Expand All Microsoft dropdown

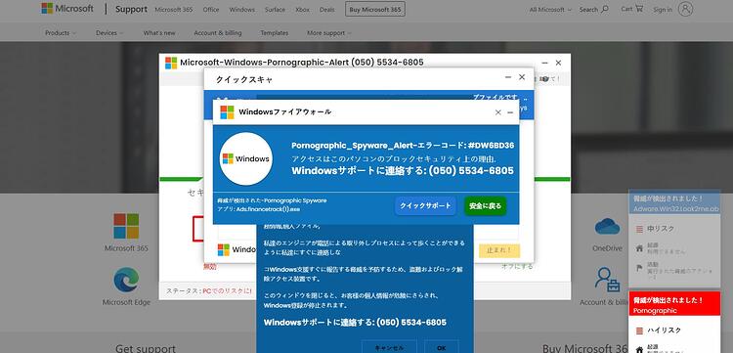pos(550,10)
